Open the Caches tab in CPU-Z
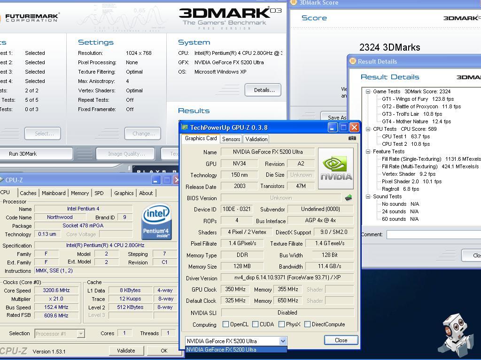Viewport: 481px width, 360px height. (28, 193)
